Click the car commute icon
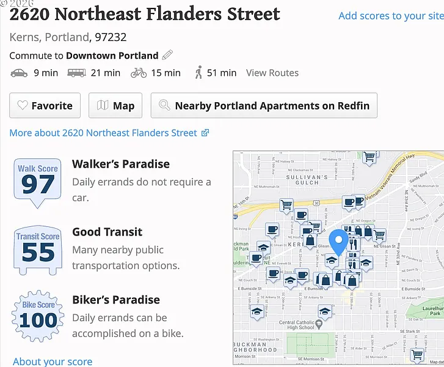Image resolution: width=444 pixels, height=367 pixels. point(19,73)
